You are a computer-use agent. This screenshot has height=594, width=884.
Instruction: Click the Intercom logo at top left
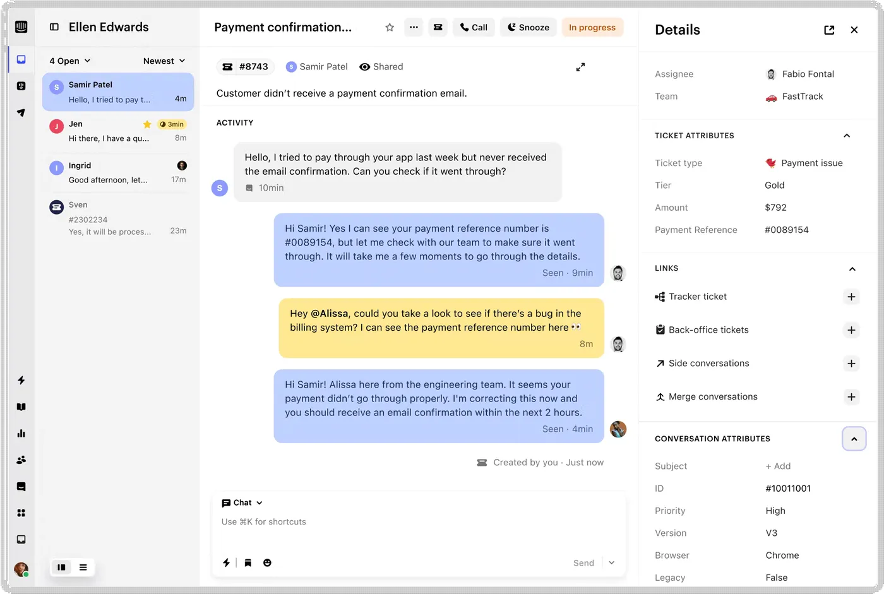point(21,27)
